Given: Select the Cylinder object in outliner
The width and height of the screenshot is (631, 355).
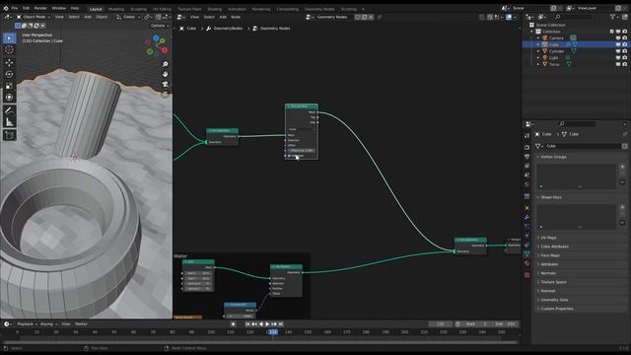Looking at the screenshot, I should point(556,51).
